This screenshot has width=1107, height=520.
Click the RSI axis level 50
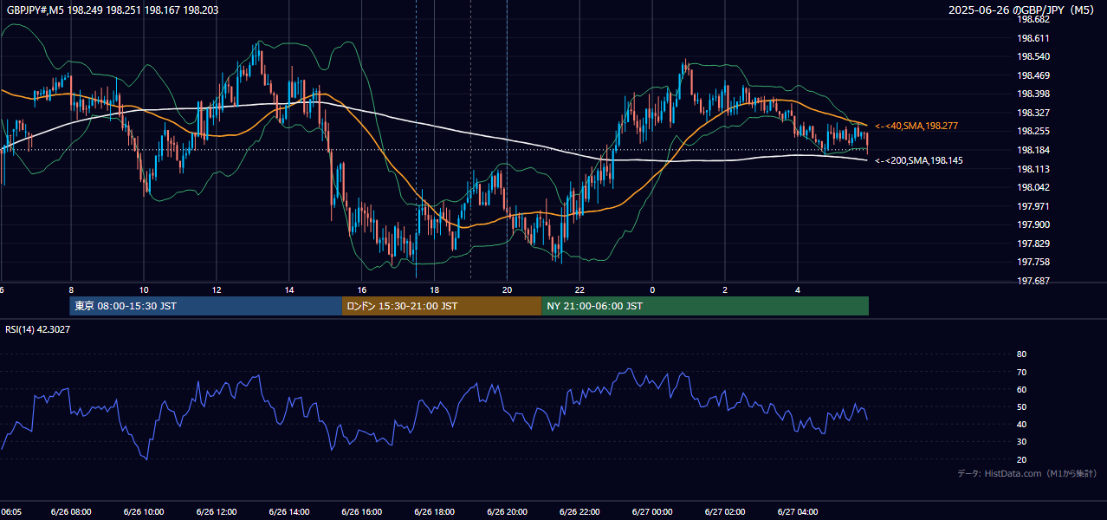pos(1021,406)
